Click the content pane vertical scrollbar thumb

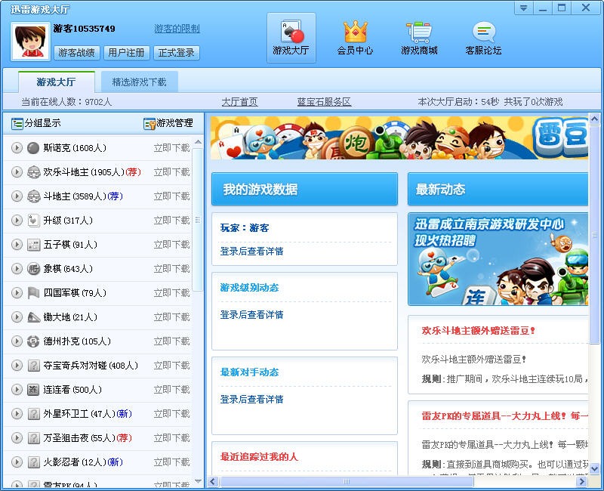tap(594, 235)
